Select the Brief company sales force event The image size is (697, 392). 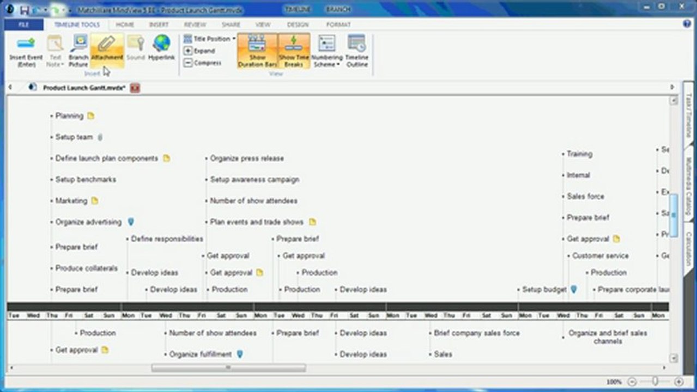(x=477, y=333)
